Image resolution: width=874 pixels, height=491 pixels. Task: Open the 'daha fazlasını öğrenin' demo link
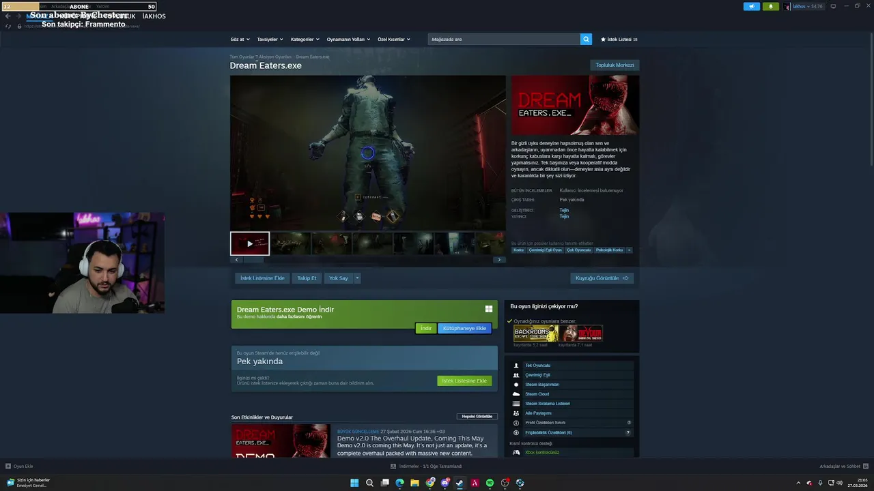pyautogui.click(x=299, y=316)
